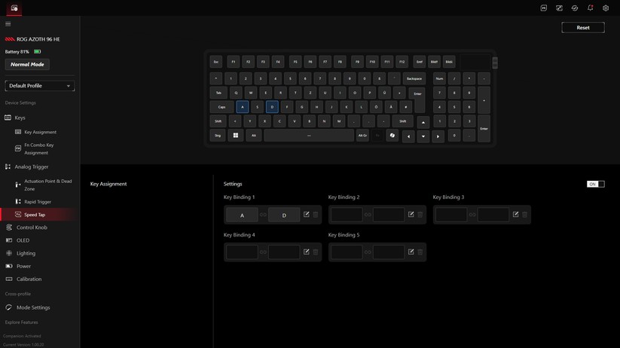Edit Key Binding 1 with pencil icon
This screenshot has height=348, width=620.
tap(307, 215)
